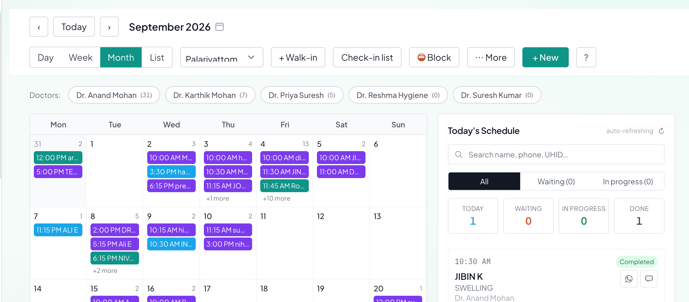
Task: Open 11:15 AM su appointment on September 10
Action: pyautogui.click(x=228, y=230)
